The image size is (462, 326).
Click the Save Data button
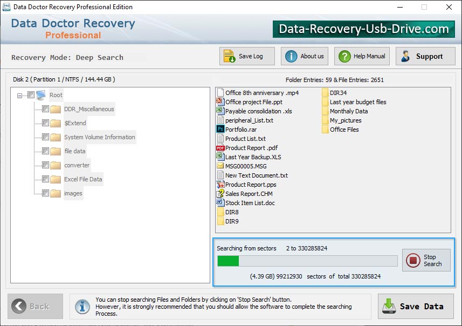(416, 306)
